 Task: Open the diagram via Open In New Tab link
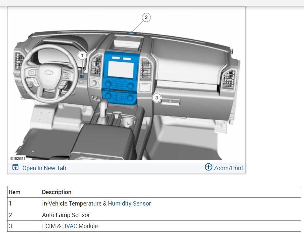pos(44,168)
